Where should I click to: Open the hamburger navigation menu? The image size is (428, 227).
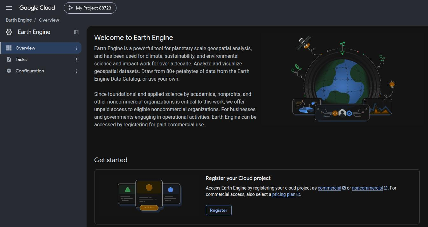(9, 8)
